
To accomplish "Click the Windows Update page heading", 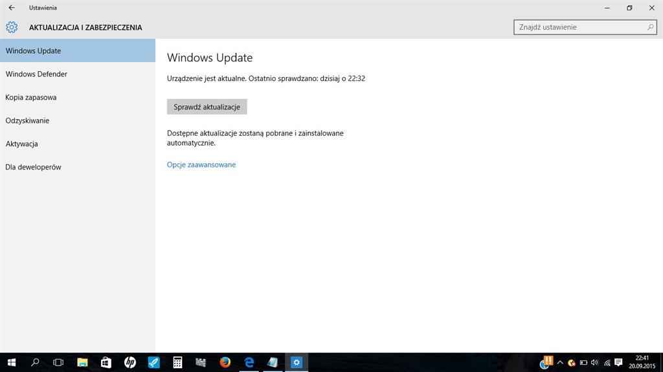I will coord(210,58).
